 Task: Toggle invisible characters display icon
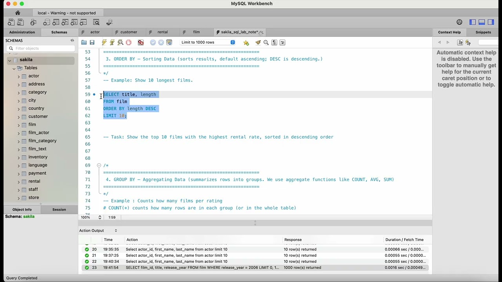[x=274, y=42]
